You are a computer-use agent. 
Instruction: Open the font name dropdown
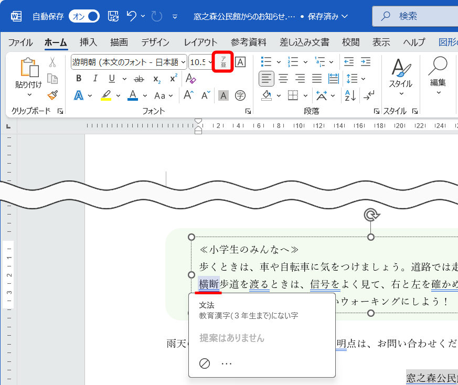tap(182, 62)
